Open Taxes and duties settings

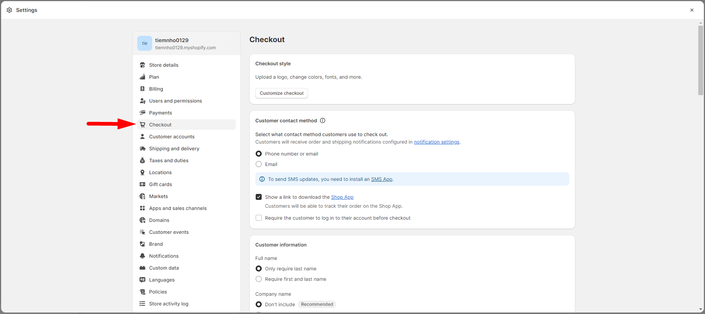[x=187, y=160]
